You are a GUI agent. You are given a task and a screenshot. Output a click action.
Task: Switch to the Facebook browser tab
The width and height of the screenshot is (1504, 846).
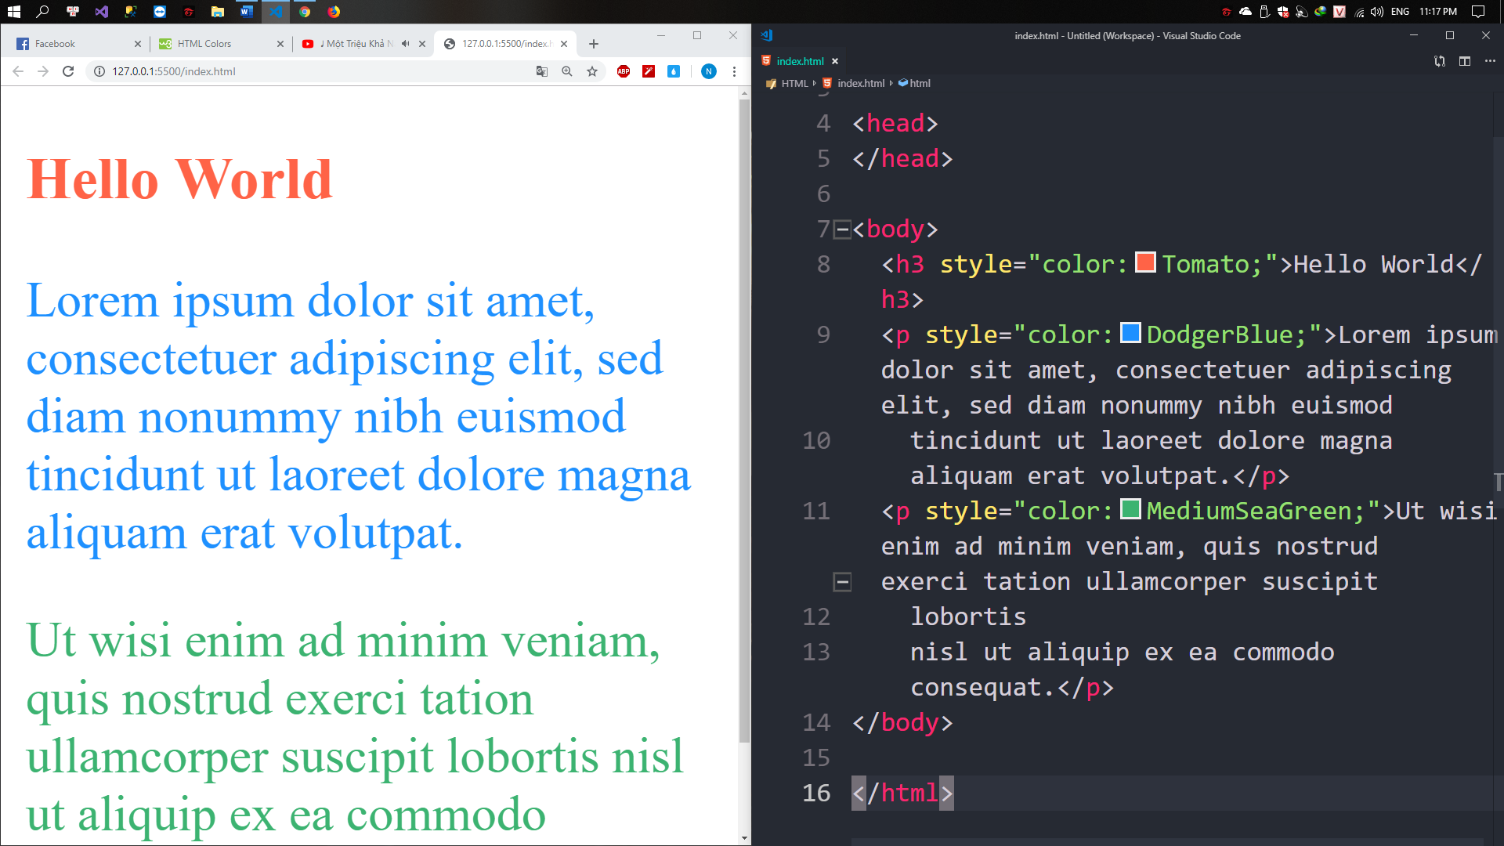(x=55, y=44)
